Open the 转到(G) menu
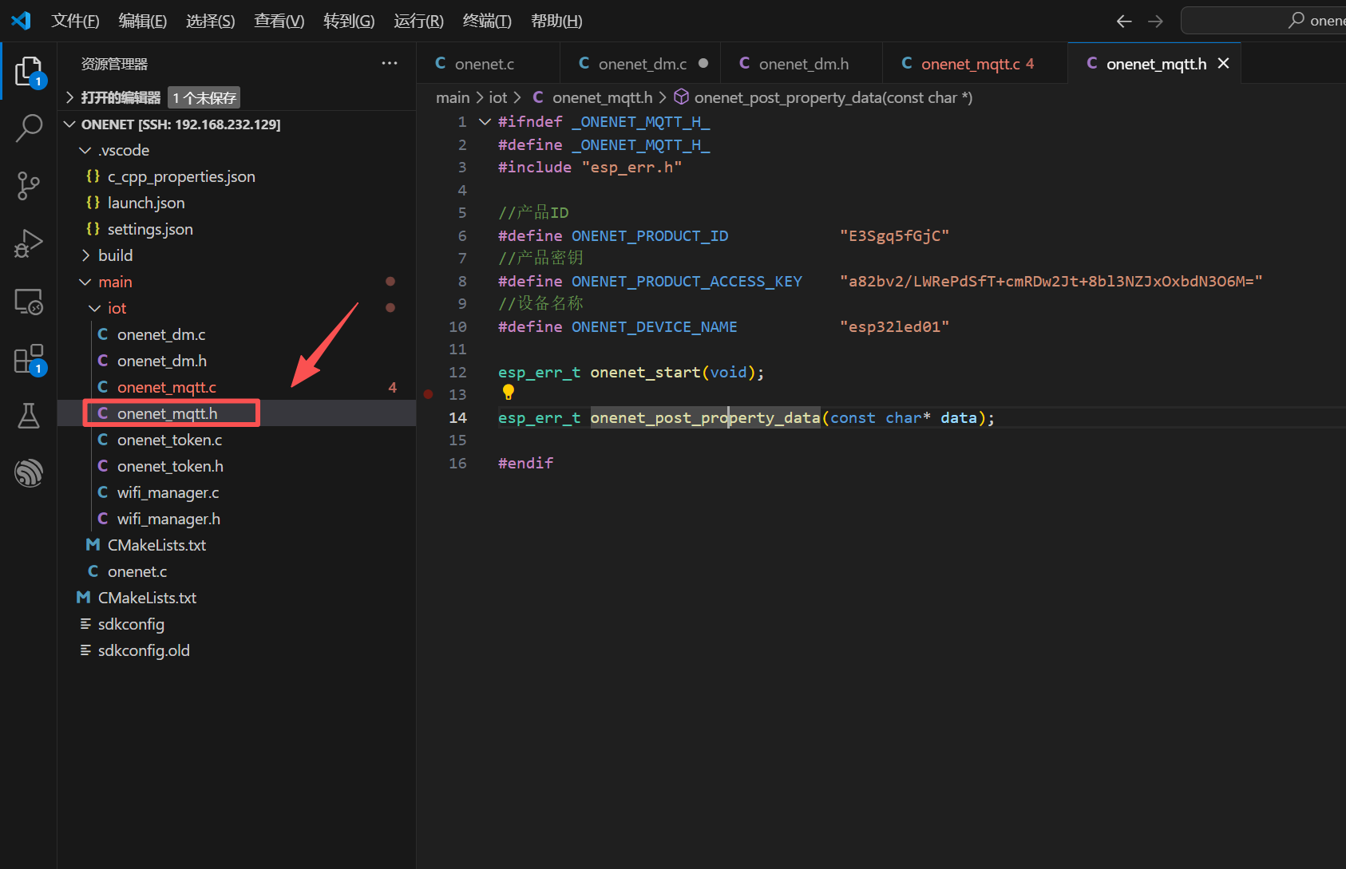Screen dimensions: 1346x869 (349, 21)
